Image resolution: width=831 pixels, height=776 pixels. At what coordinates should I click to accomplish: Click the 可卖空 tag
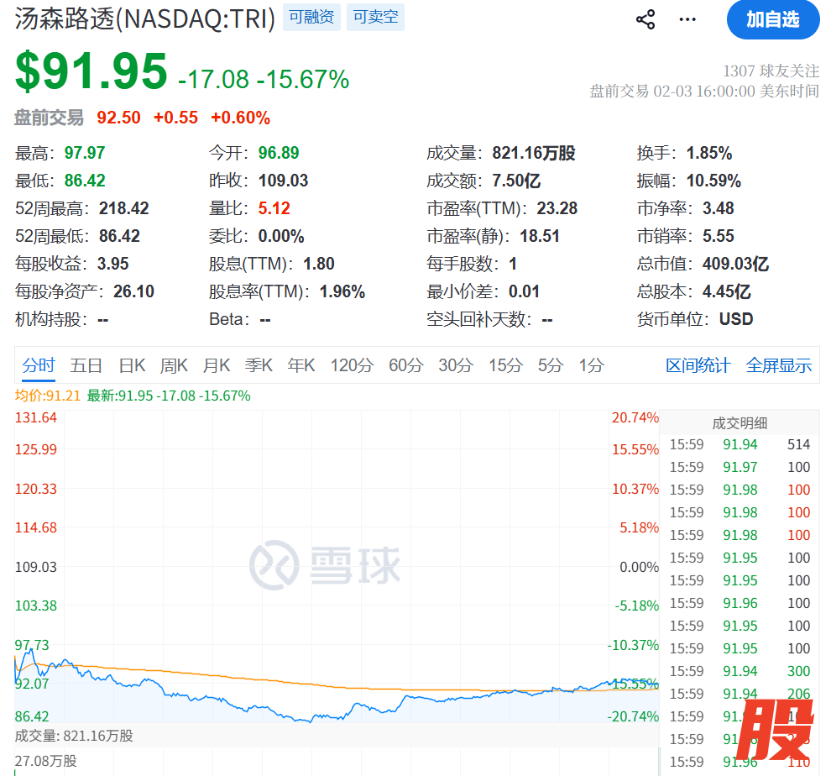coord(375,18)
